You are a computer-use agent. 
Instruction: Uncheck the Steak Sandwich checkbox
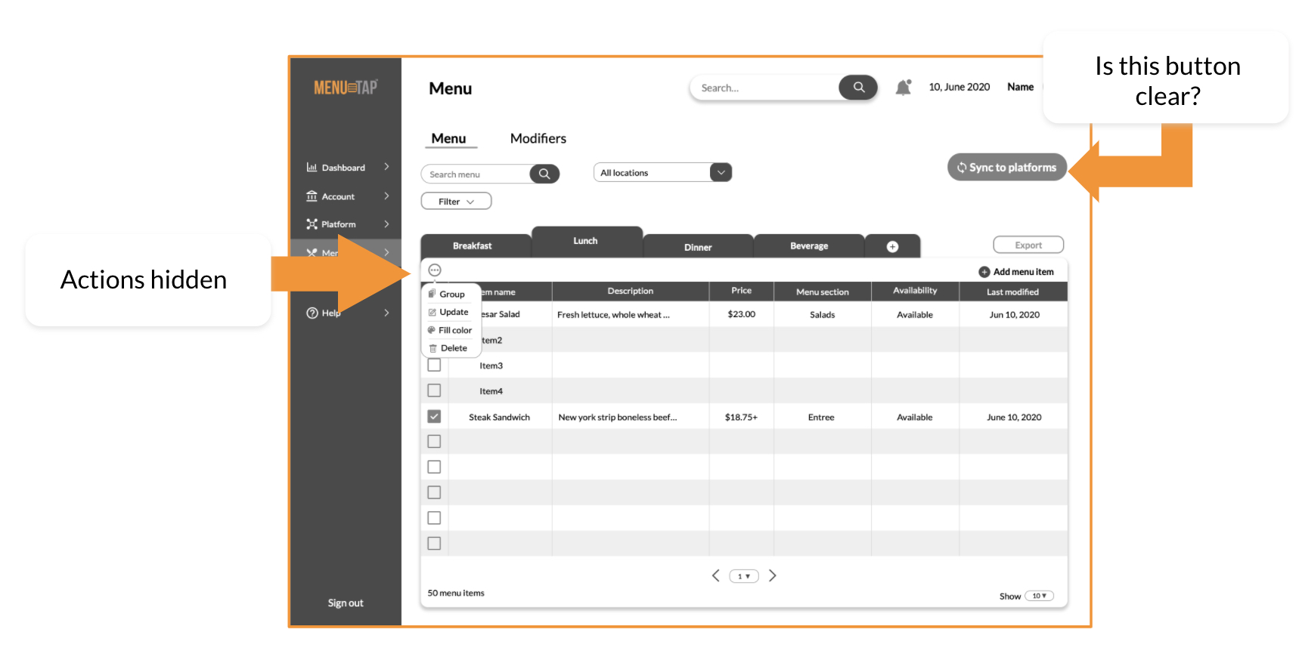(x=434, y=416)
